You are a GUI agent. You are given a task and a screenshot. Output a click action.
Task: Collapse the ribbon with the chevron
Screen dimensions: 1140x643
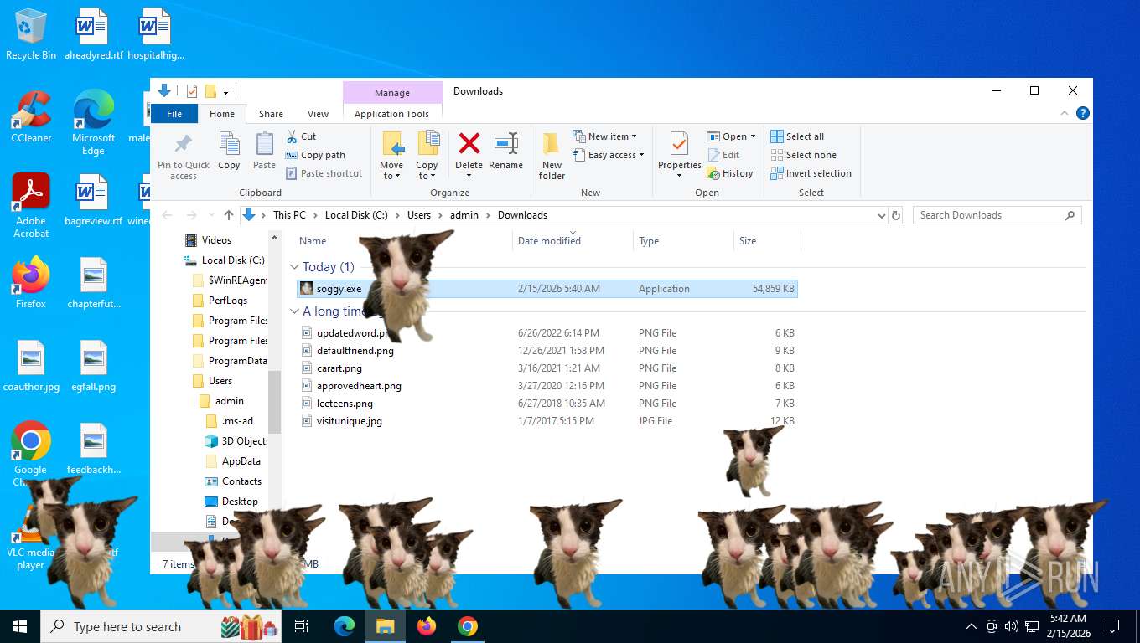tap(1065, 113)
